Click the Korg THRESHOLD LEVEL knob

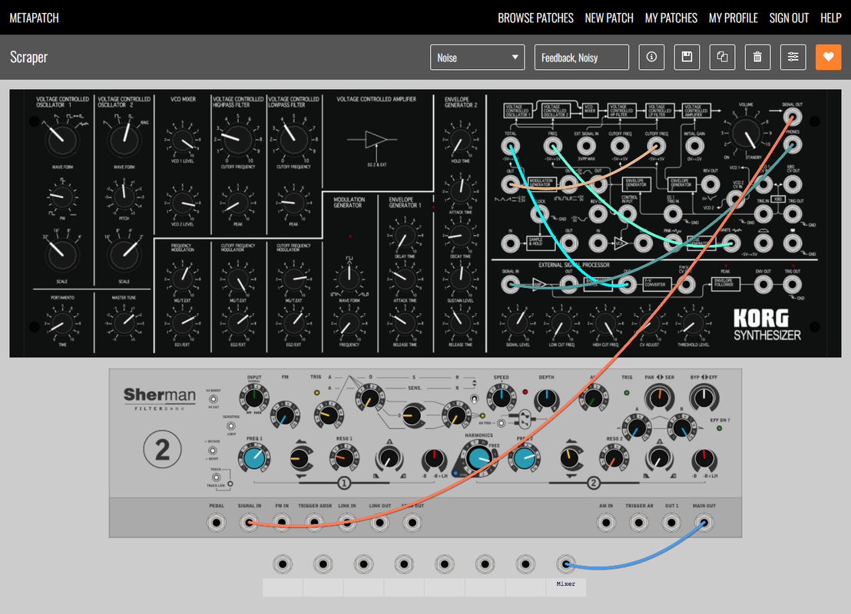pyautogui.click(x=693, y=323)
